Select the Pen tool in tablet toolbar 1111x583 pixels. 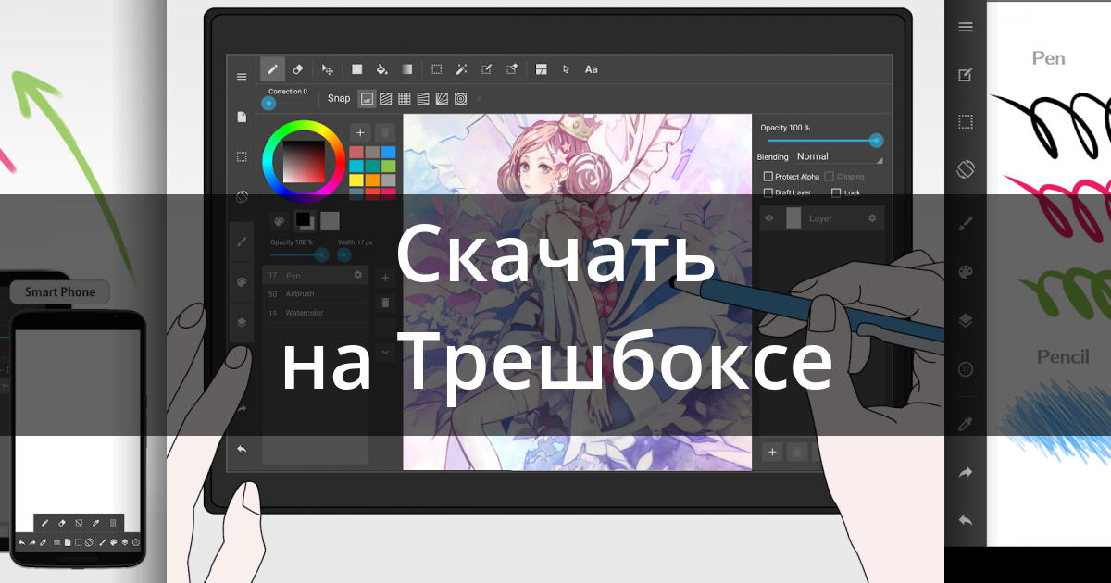272,68
